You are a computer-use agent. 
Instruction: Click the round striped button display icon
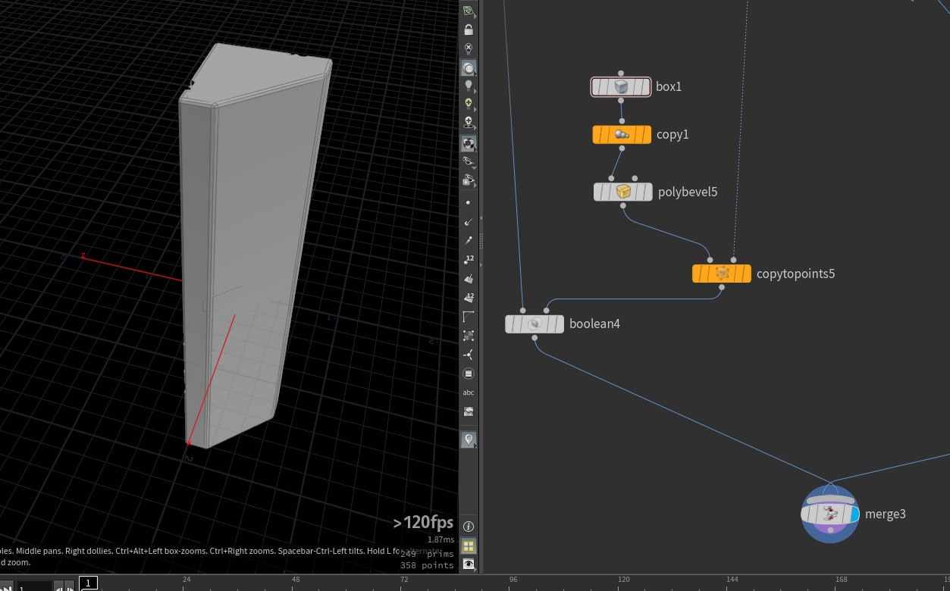(x=469, y=374)
